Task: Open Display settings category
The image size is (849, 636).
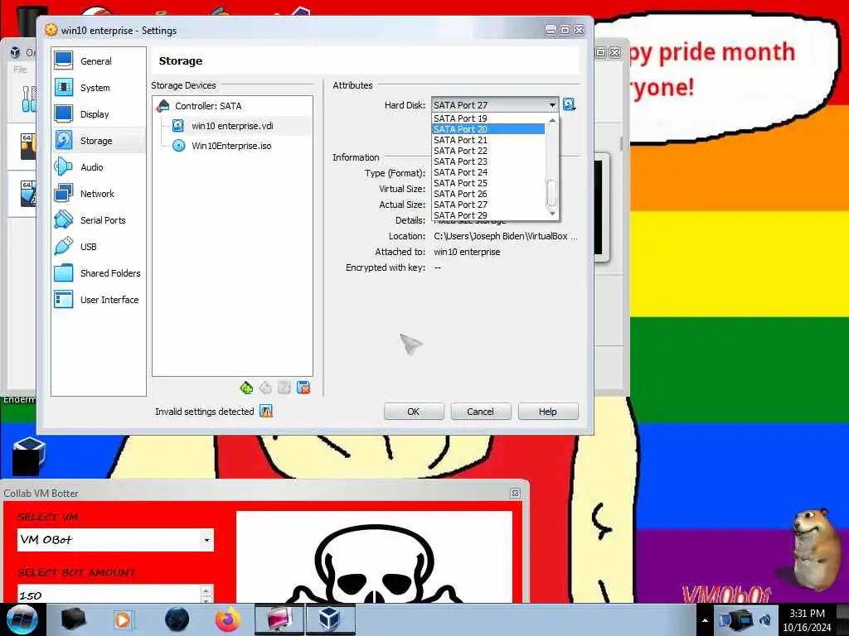Action: tap(98, 114)
